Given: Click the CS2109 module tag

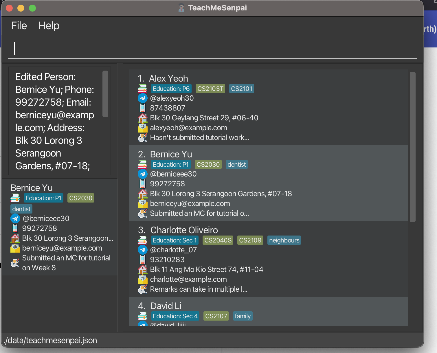Looking at the screenshot, I should (250, 240).
